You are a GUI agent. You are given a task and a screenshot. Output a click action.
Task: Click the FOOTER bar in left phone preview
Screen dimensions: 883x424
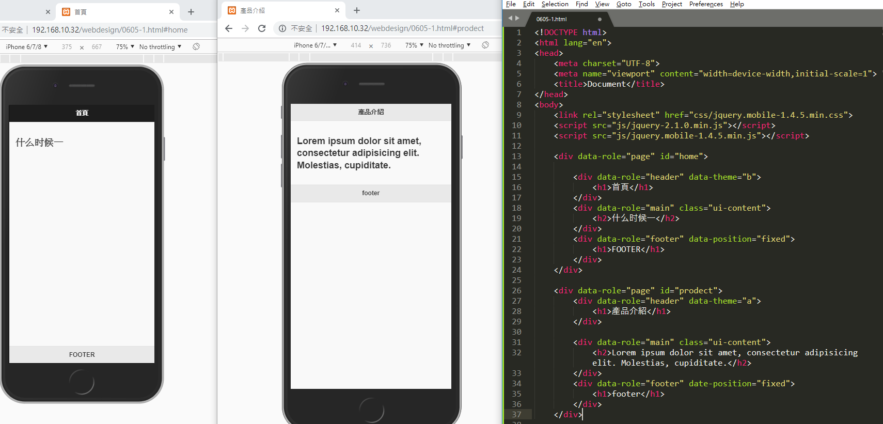coord(82,355)
